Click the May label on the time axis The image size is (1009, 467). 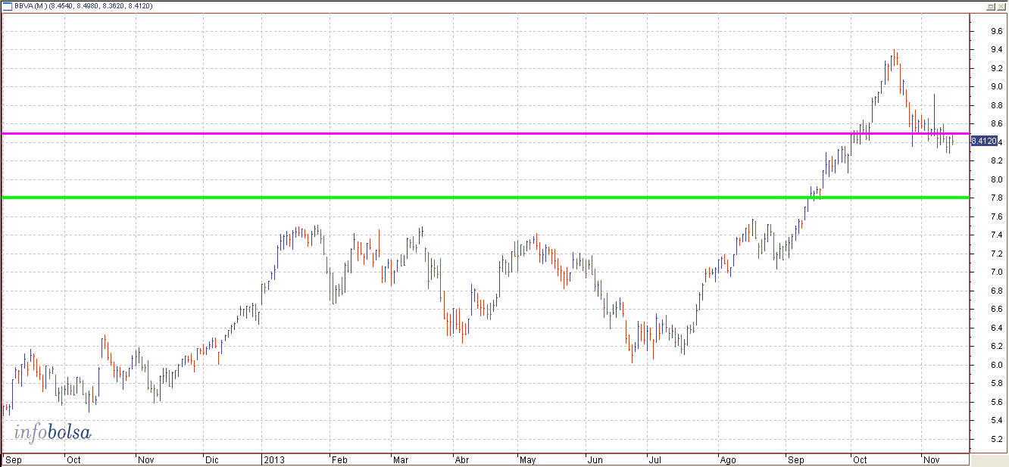(528, 459)
